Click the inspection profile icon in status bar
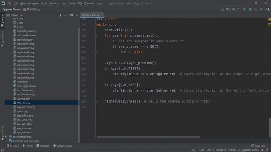This screenshot has width=271, height=152. click(x=267, y=150)
